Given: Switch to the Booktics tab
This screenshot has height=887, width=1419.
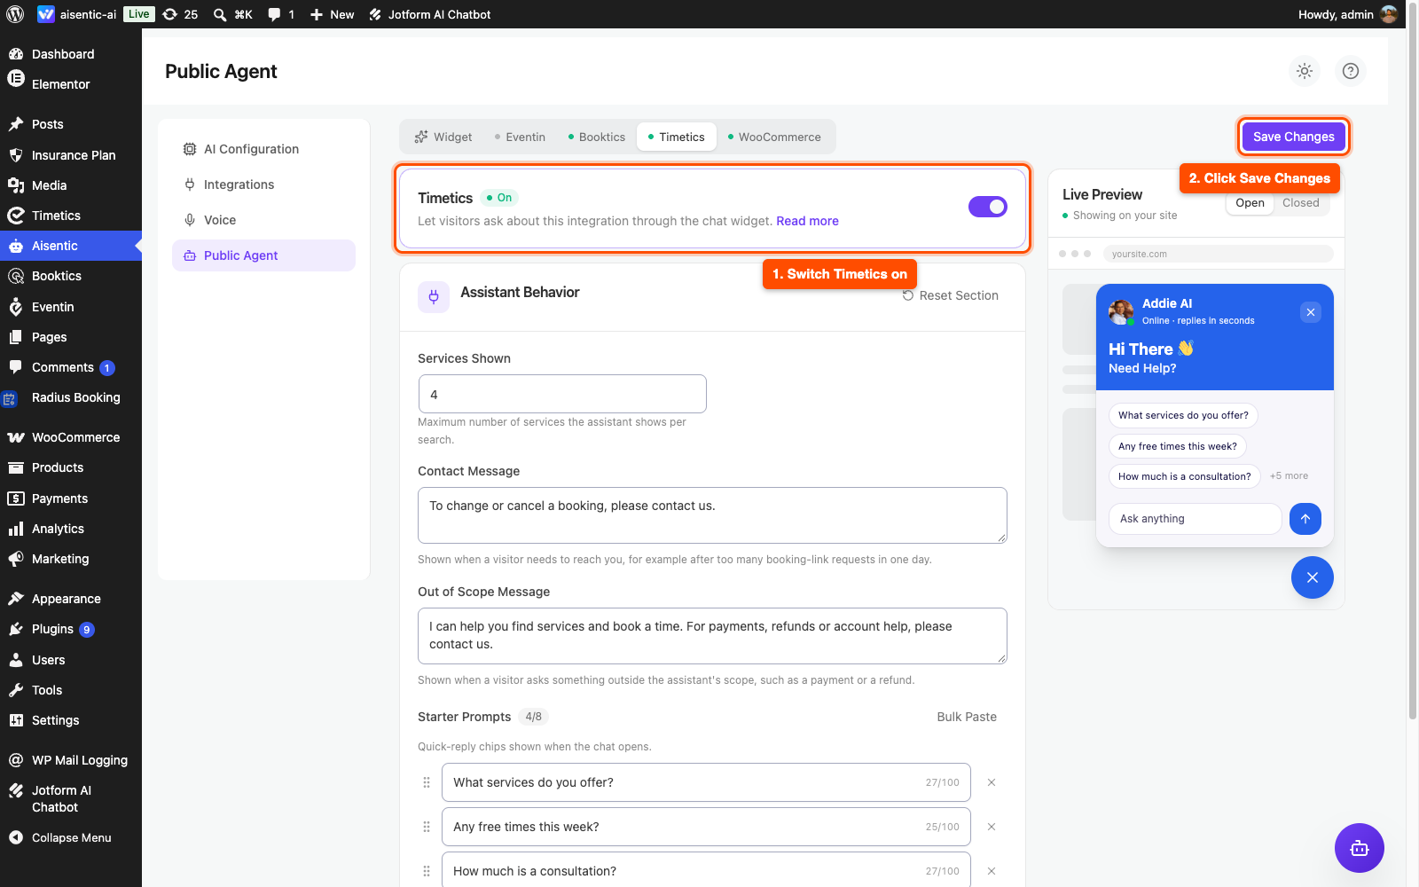Looking at the screenshot, I should tap(597, 137).
